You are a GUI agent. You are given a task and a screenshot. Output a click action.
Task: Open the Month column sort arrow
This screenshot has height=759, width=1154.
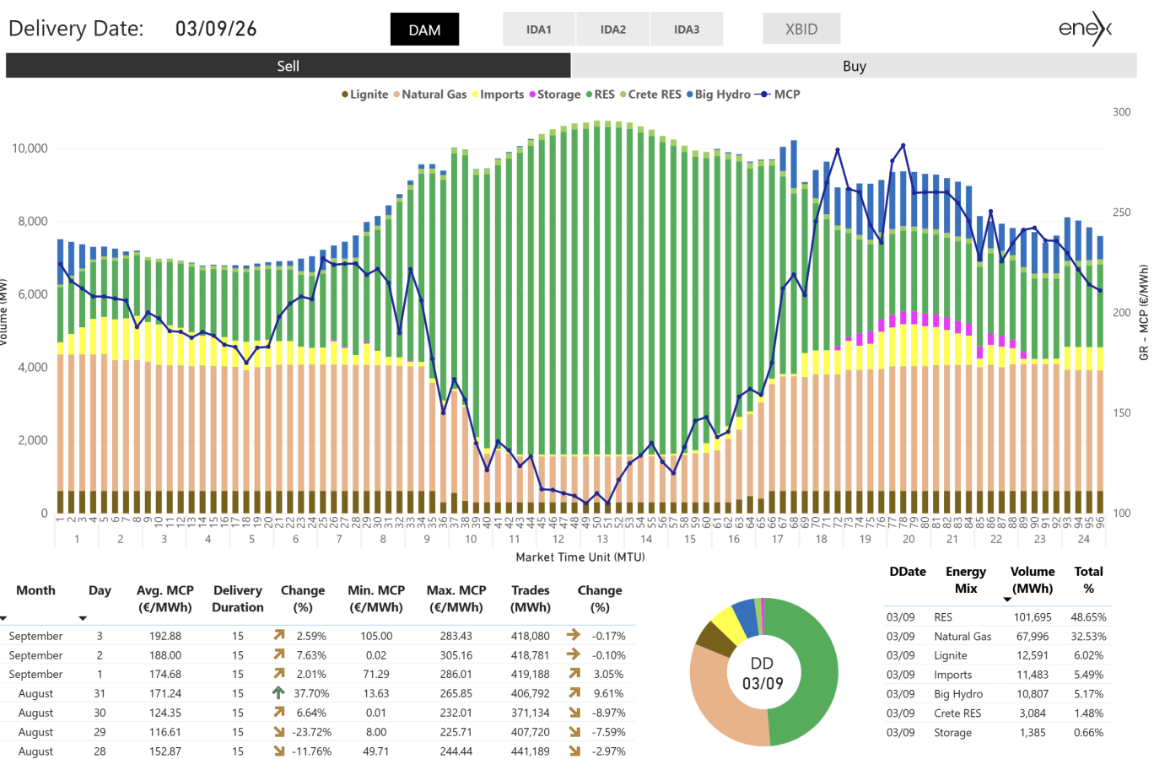tap(4, 618)
